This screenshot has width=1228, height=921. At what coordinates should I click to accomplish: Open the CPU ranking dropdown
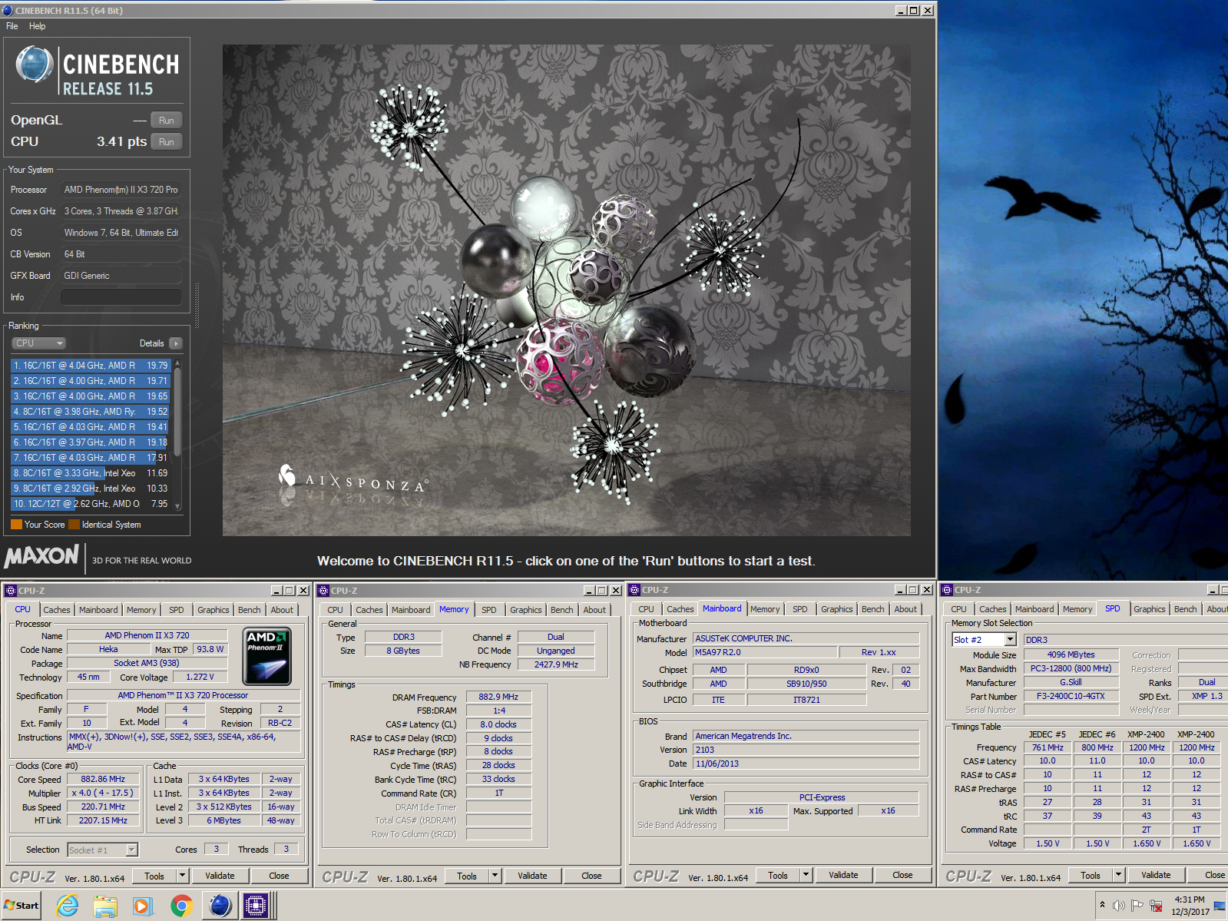(38, 343)
